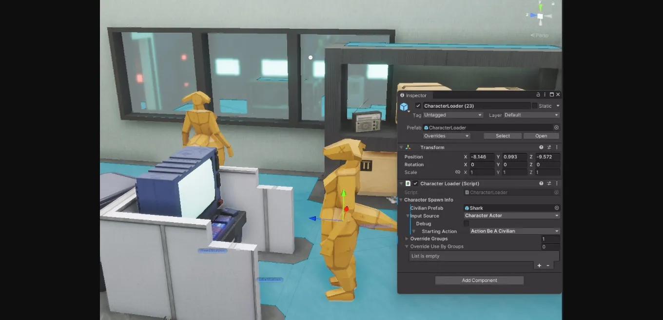Viewport: 663px width, 320px height.
Task: Click the Character Loader script icon
Action: [408, 184]
